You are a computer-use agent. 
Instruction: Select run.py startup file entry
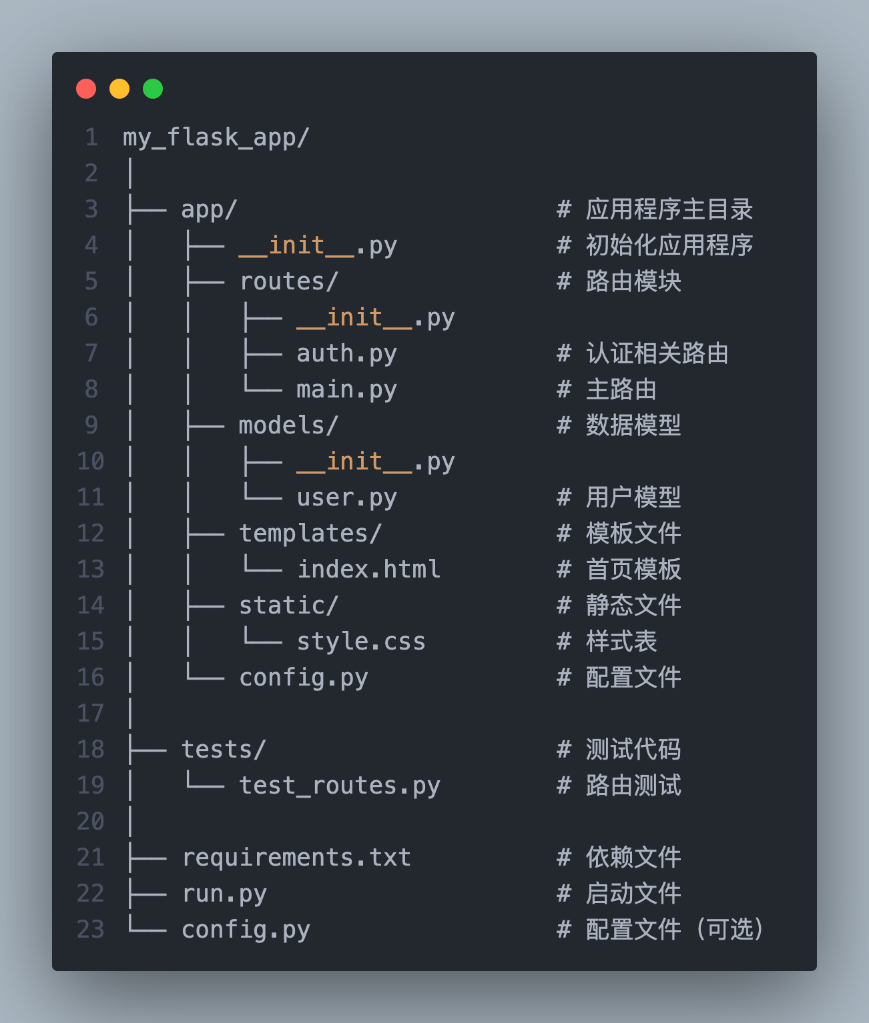pos(224,894)
